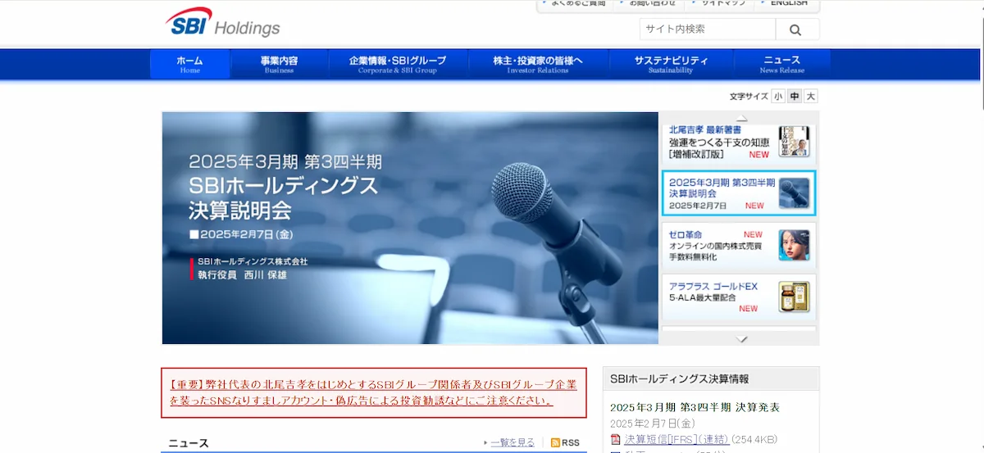Open the 【重要】 SNS impersonation warning notice
984x453 pixels.
374,392
